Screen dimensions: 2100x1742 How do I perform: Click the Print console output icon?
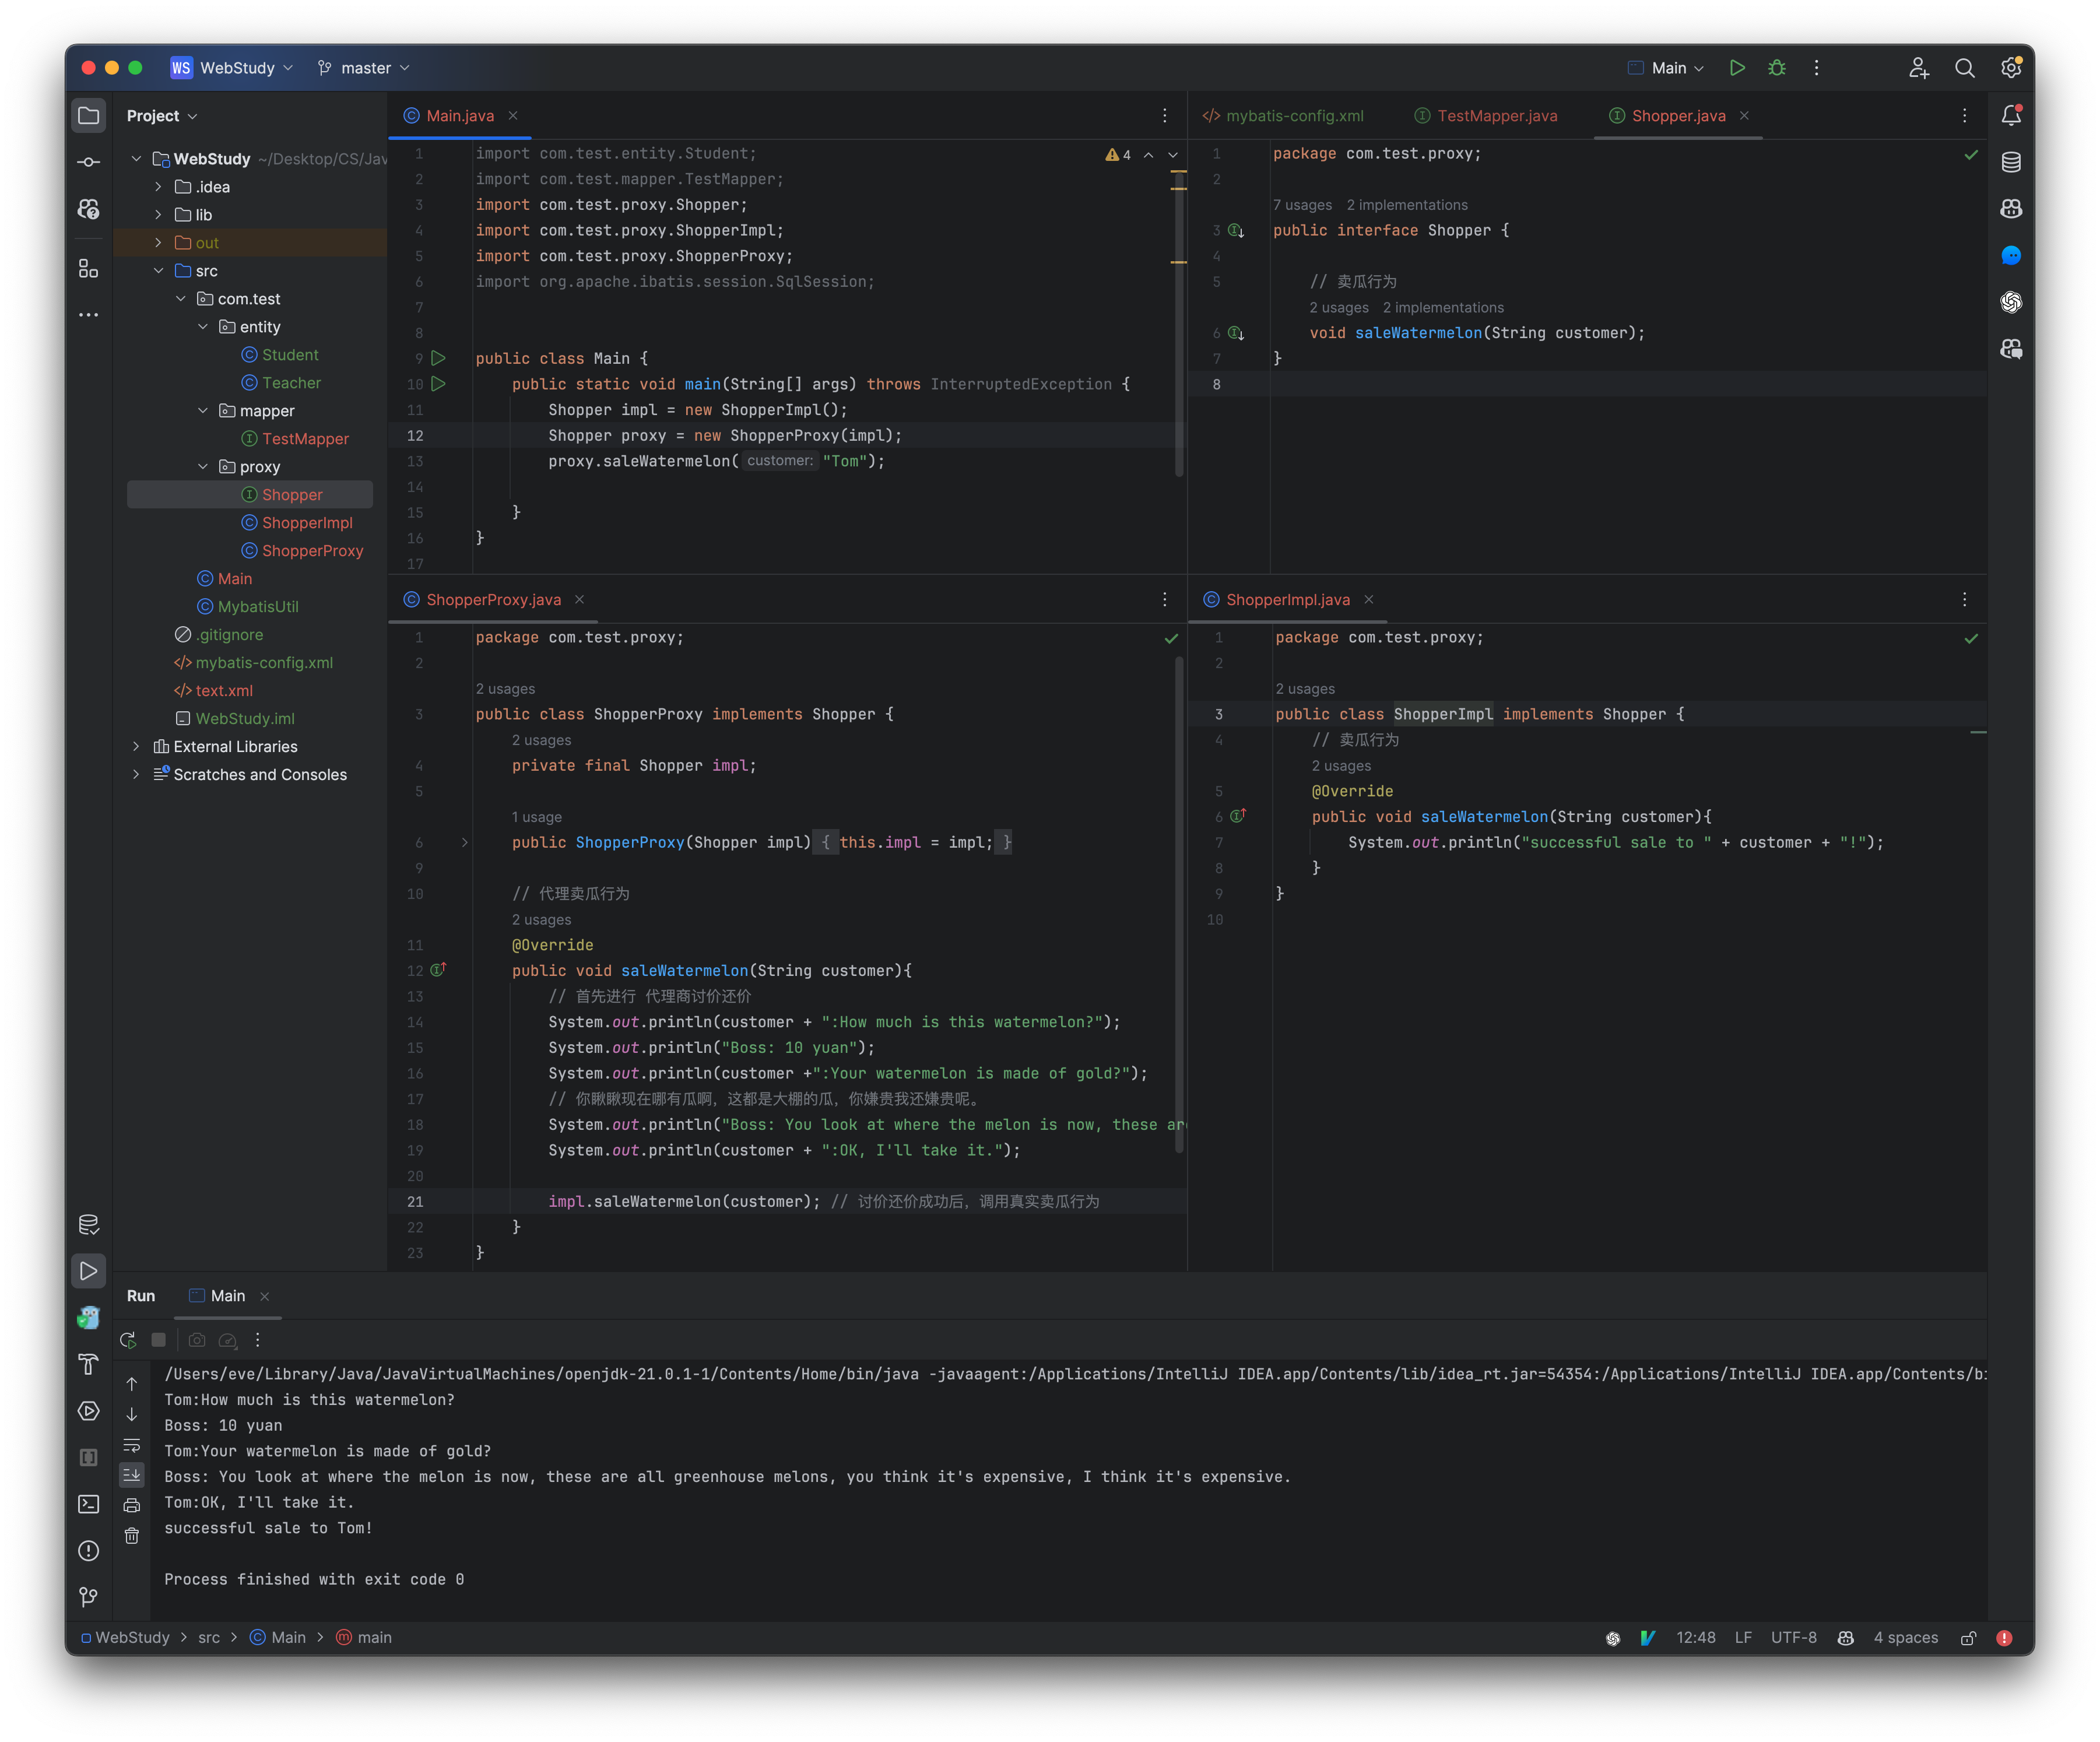(x=132, y=1506)
